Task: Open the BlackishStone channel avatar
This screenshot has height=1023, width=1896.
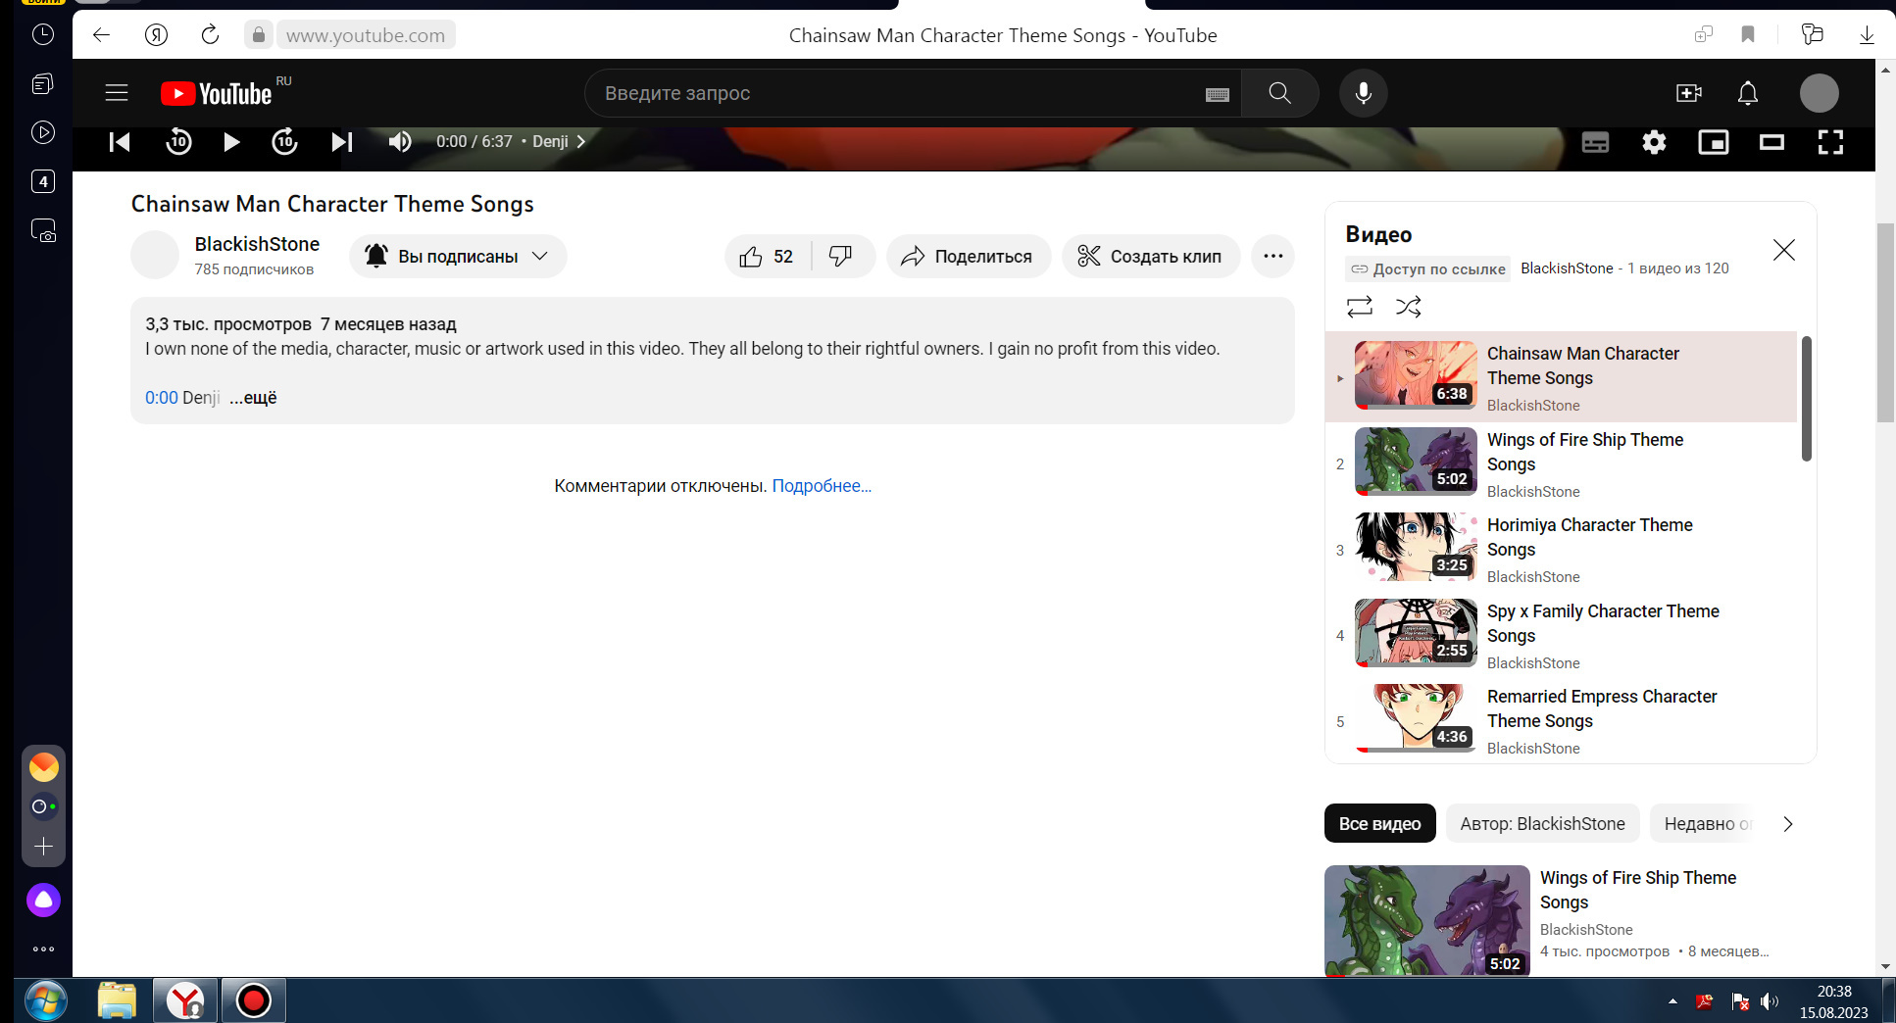Action: click(155, 256)
